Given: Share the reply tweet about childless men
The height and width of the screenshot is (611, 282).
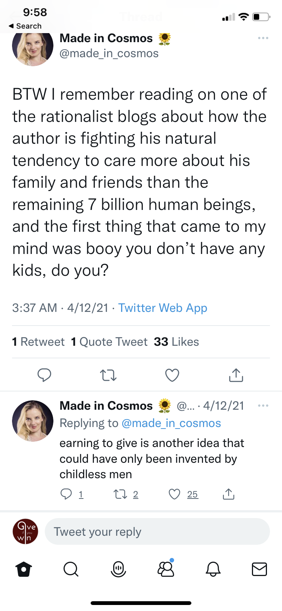Looking at the screenshot, I should (x=228, y=494).
